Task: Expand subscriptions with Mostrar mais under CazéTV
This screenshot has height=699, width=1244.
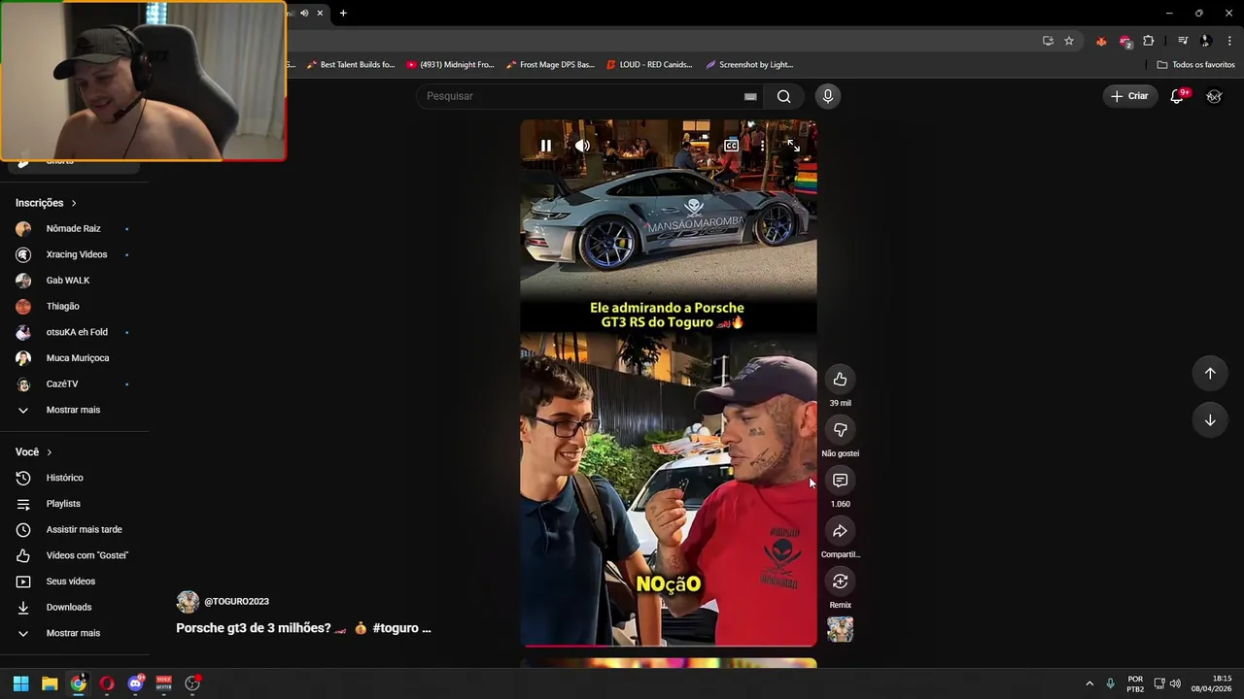Action: pyautogui.click(x=73, y=410)
